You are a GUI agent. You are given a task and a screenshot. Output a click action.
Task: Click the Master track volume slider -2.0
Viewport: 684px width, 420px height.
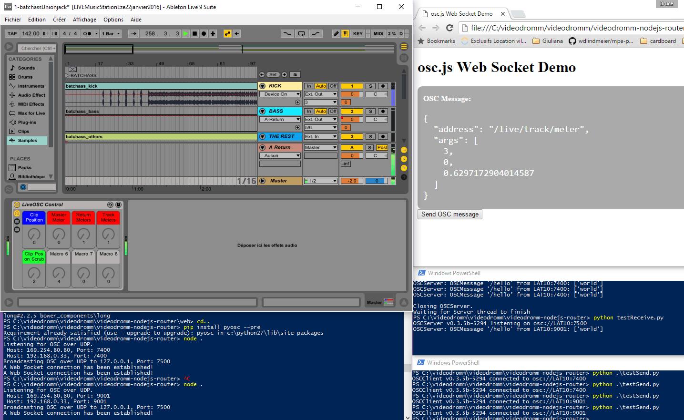[x=352, y=181]
